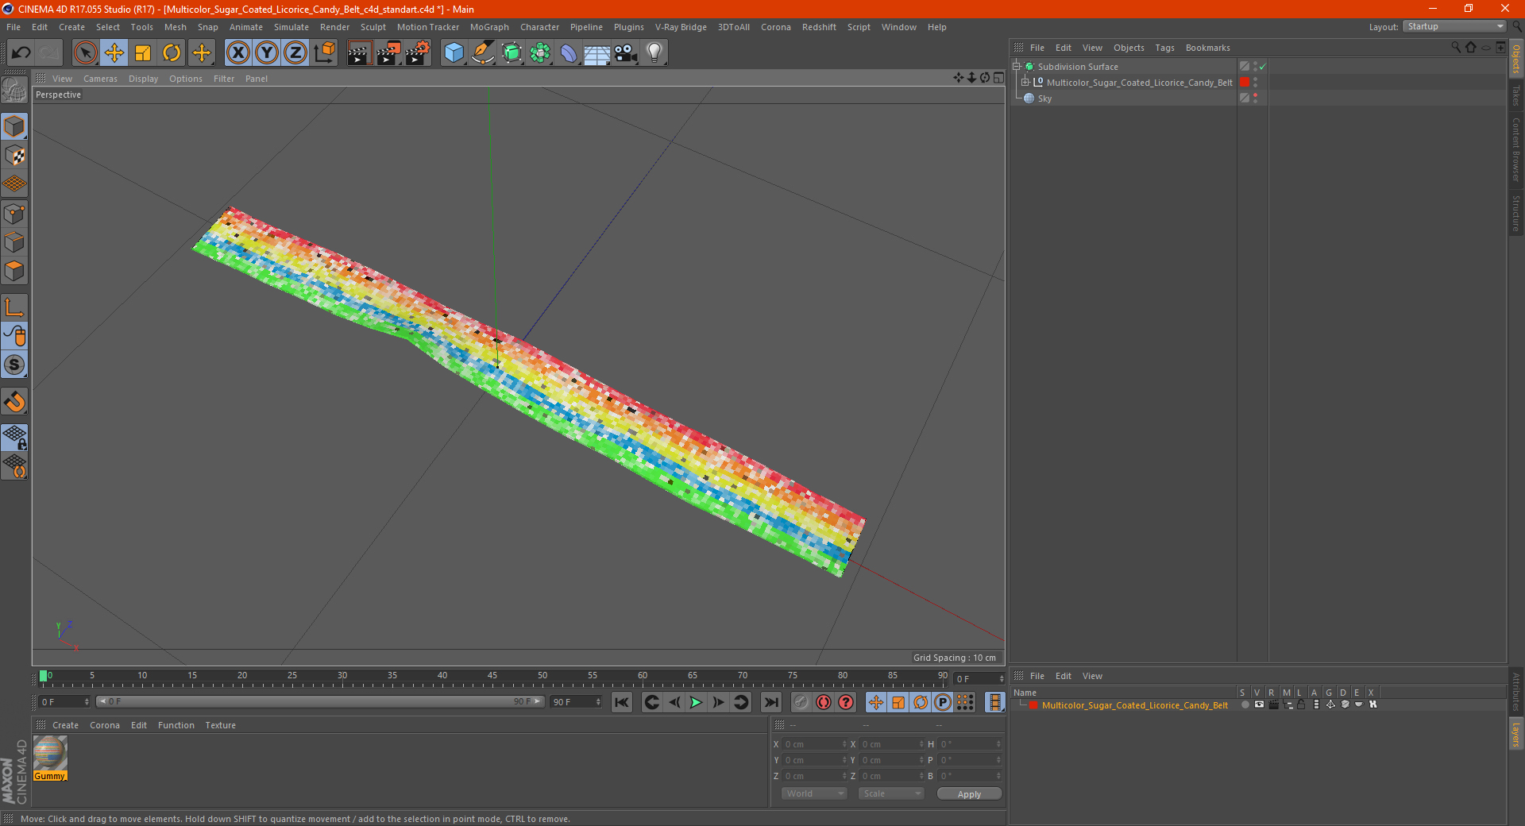
Task: Open material manager Texture menu
Action: tap(220, 725)
